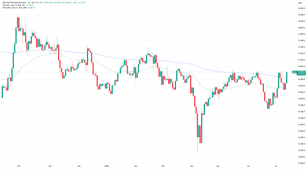Click the lowest April candle wick

pyautogui.click(x=197, y=146)
